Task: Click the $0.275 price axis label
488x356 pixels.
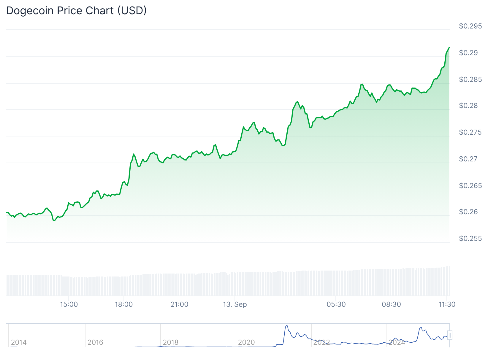Action: 470,132
